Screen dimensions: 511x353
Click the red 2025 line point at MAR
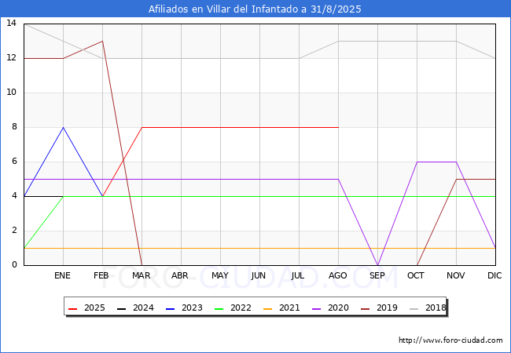(142, 127)
